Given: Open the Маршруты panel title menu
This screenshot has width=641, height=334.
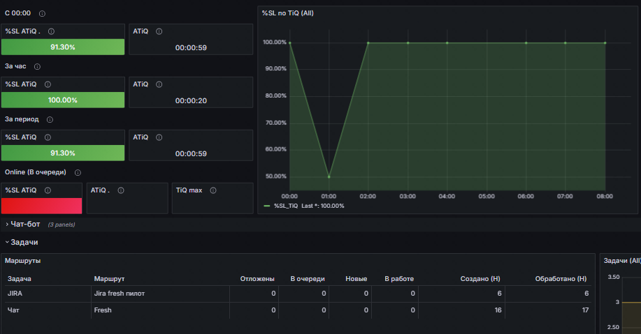Looking at the screenshot, I should (x=22, y=261).
